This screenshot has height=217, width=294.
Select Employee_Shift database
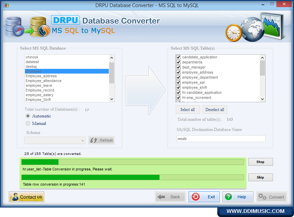(x=67, y=100)
